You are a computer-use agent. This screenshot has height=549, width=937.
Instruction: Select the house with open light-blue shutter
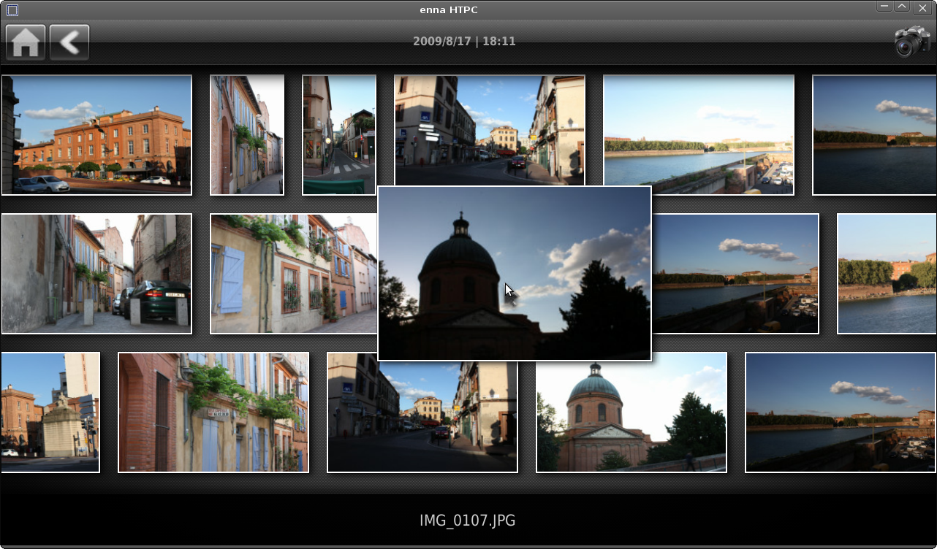[x=292, y=274]
